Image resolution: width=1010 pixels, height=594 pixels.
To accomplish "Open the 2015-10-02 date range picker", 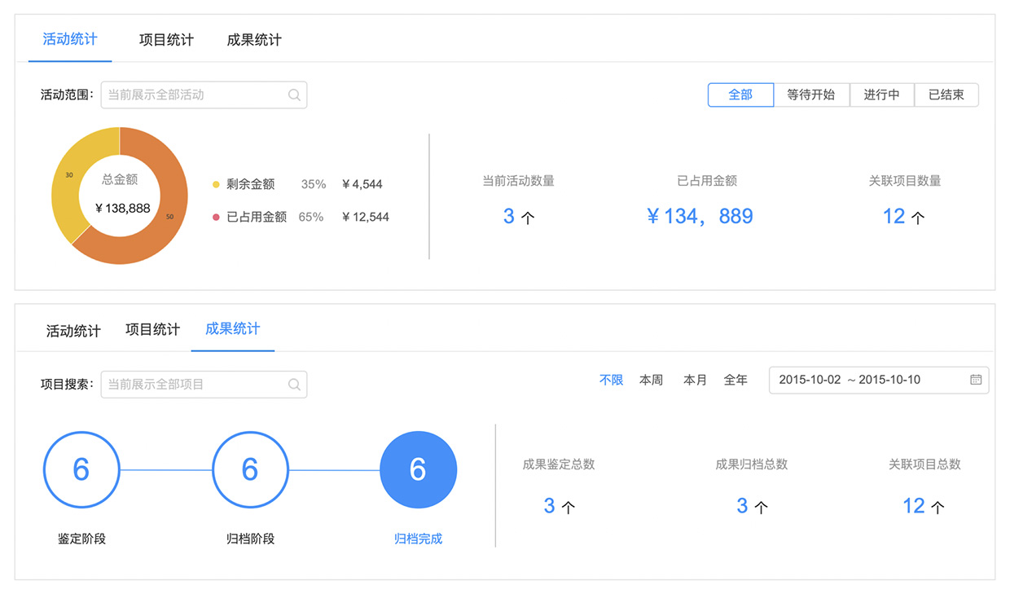I will [x=863, y=380].
